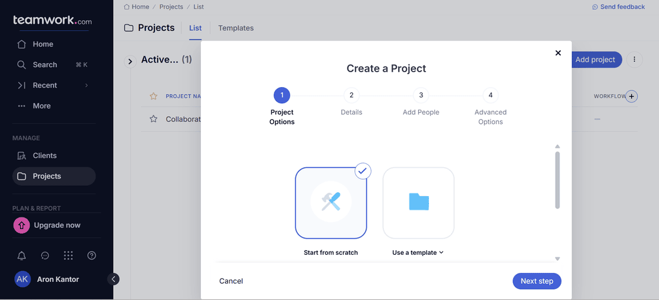Expand the Recent submenu in sidebar
Viewport: 659px width, 300px height.
click(x=87, y=85)
